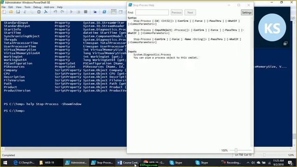
Task: Click the Undo arrow icon
Action: 55,12
